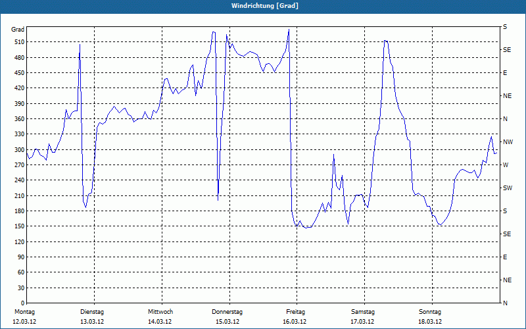Select the 510 value on the y-axis
The width and height of the screenshot is (526, 329).
(19, 42)
